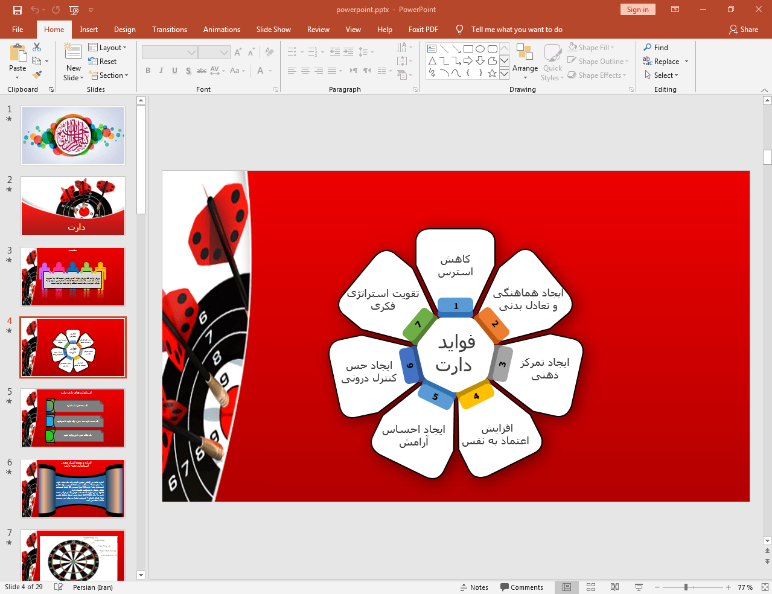This screenshot has width=772, height=594.
Task: Start slideshow from the quick access toolbar
Action: 74,10
